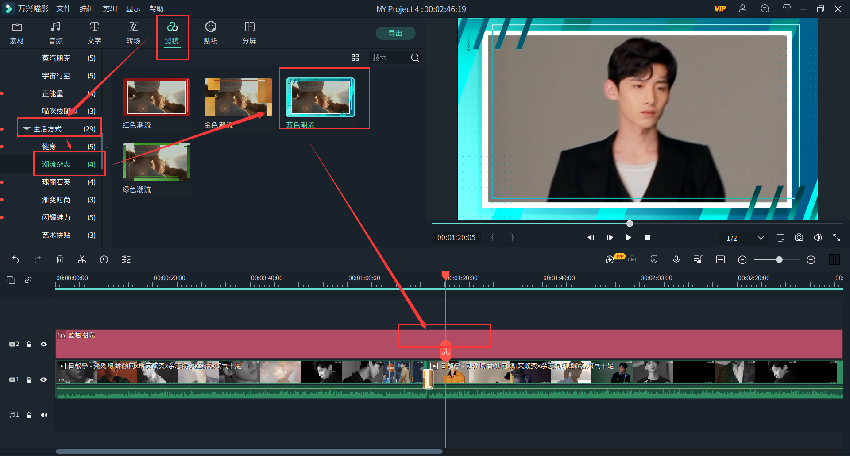Open the voiceover microphone tool
Screen dimensions: 850x456
pyautogui.click(x=676, y=260)
